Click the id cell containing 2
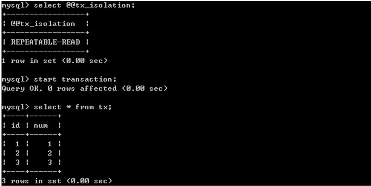The width and height of the screenshot is (371, 186). (x=17, y=153)
